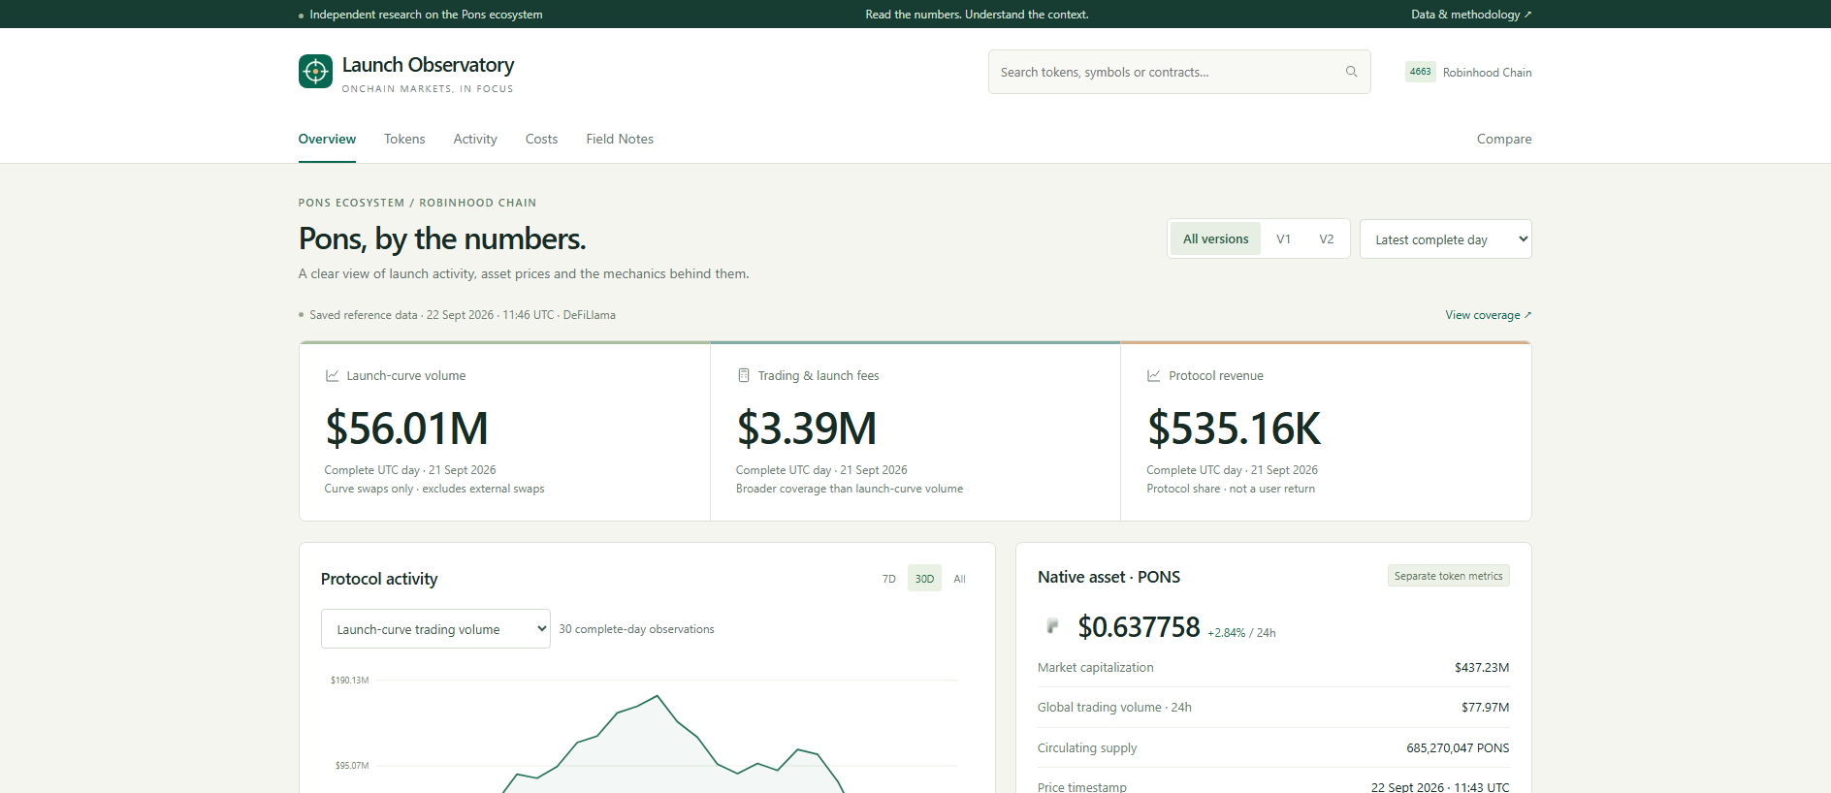Click the $56.01M launch-curve volume value

407,428
